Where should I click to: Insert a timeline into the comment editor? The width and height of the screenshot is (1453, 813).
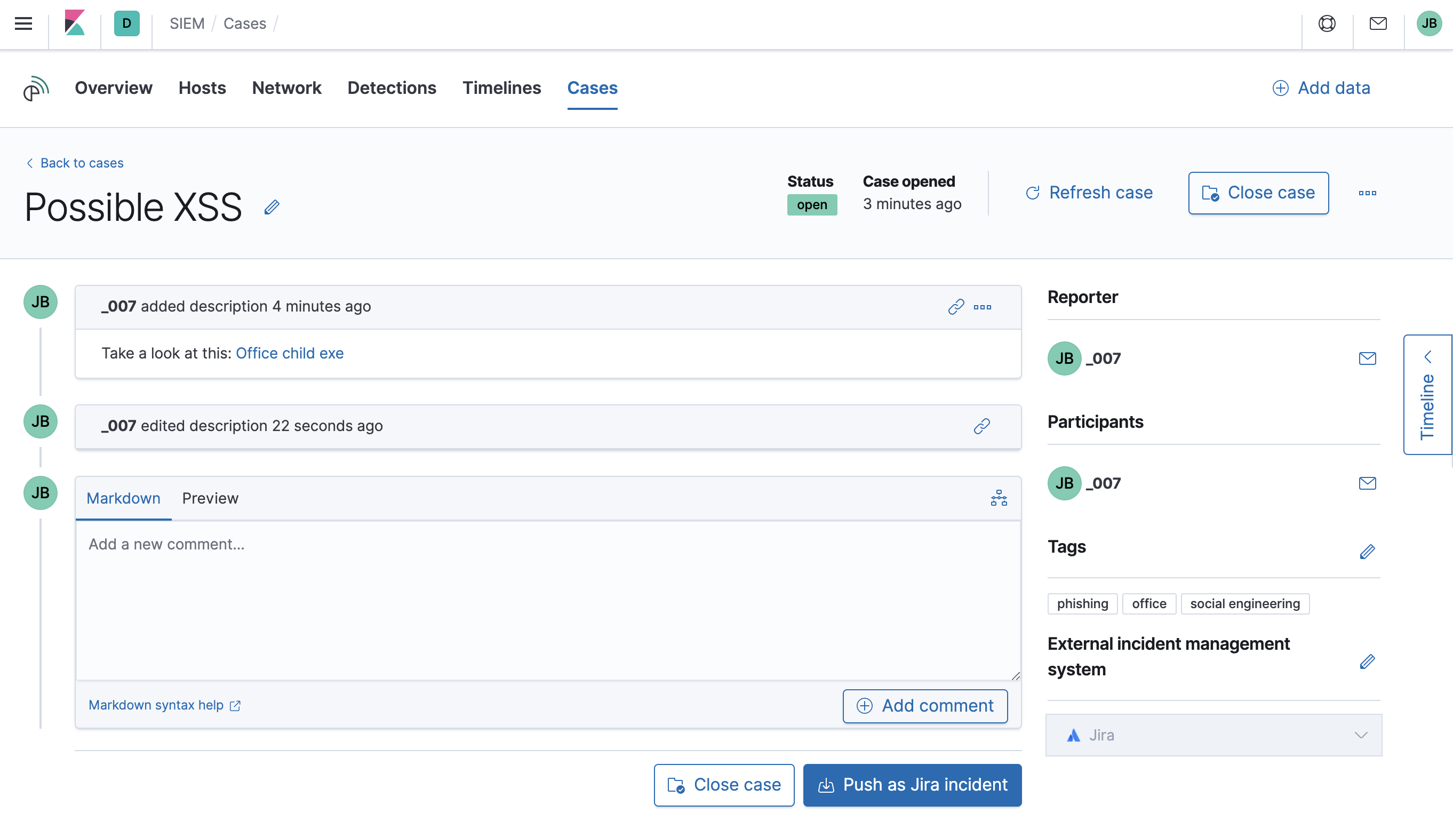click(x=999, y=498)
